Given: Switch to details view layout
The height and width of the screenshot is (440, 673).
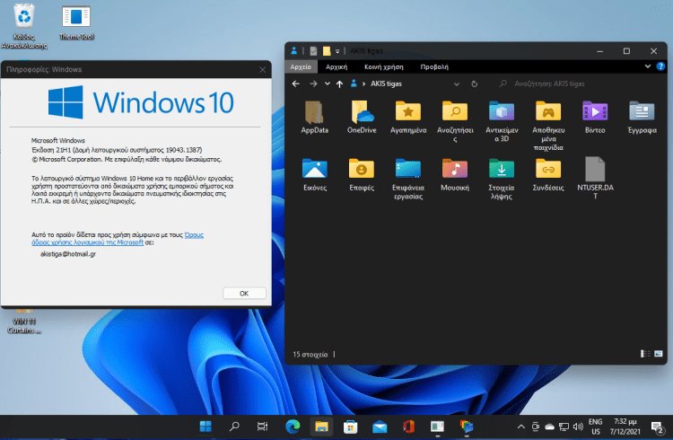Looking at the screenshot, I should 645,354.
